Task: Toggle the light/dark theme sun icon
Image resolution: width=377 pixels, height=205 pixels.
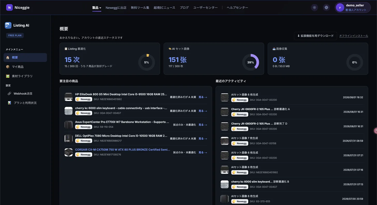Action: (x=314, y=7)
